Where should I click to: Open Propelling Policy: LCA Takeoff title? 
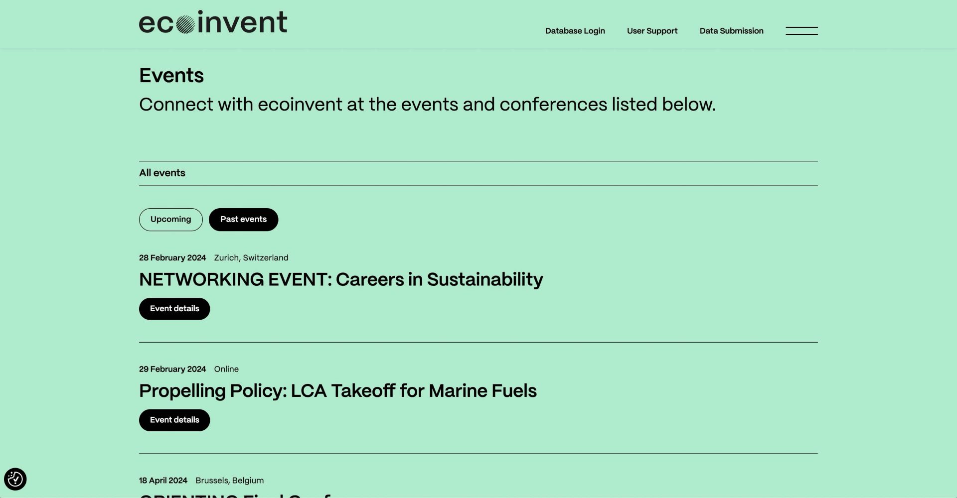(x=337, y=391)
